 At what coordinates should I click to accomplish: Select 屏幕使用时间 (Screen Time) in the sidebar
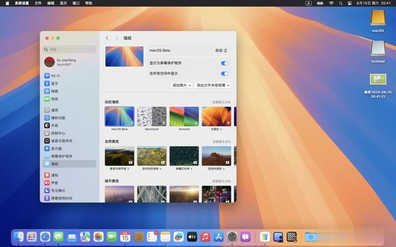point(70,198)
